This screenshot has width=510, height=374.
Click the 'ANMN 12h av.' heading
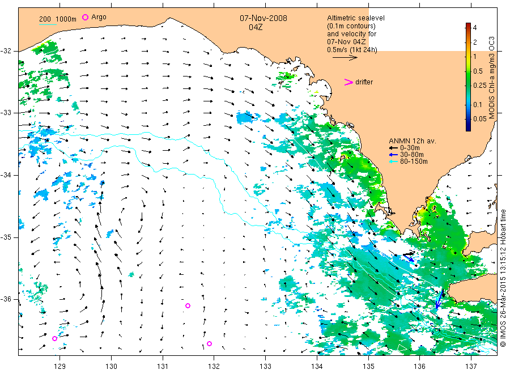[x=413, y=141]
